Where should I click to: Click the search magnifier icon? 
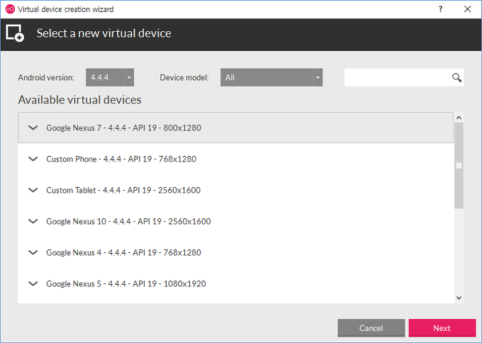tap(456, 77)
